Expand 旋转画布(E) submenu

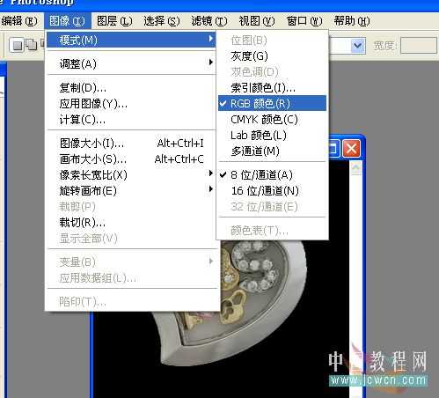(131, 191)
